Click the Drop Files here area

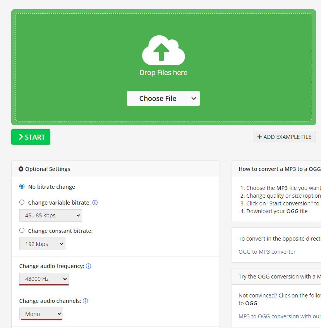(163, 72)
